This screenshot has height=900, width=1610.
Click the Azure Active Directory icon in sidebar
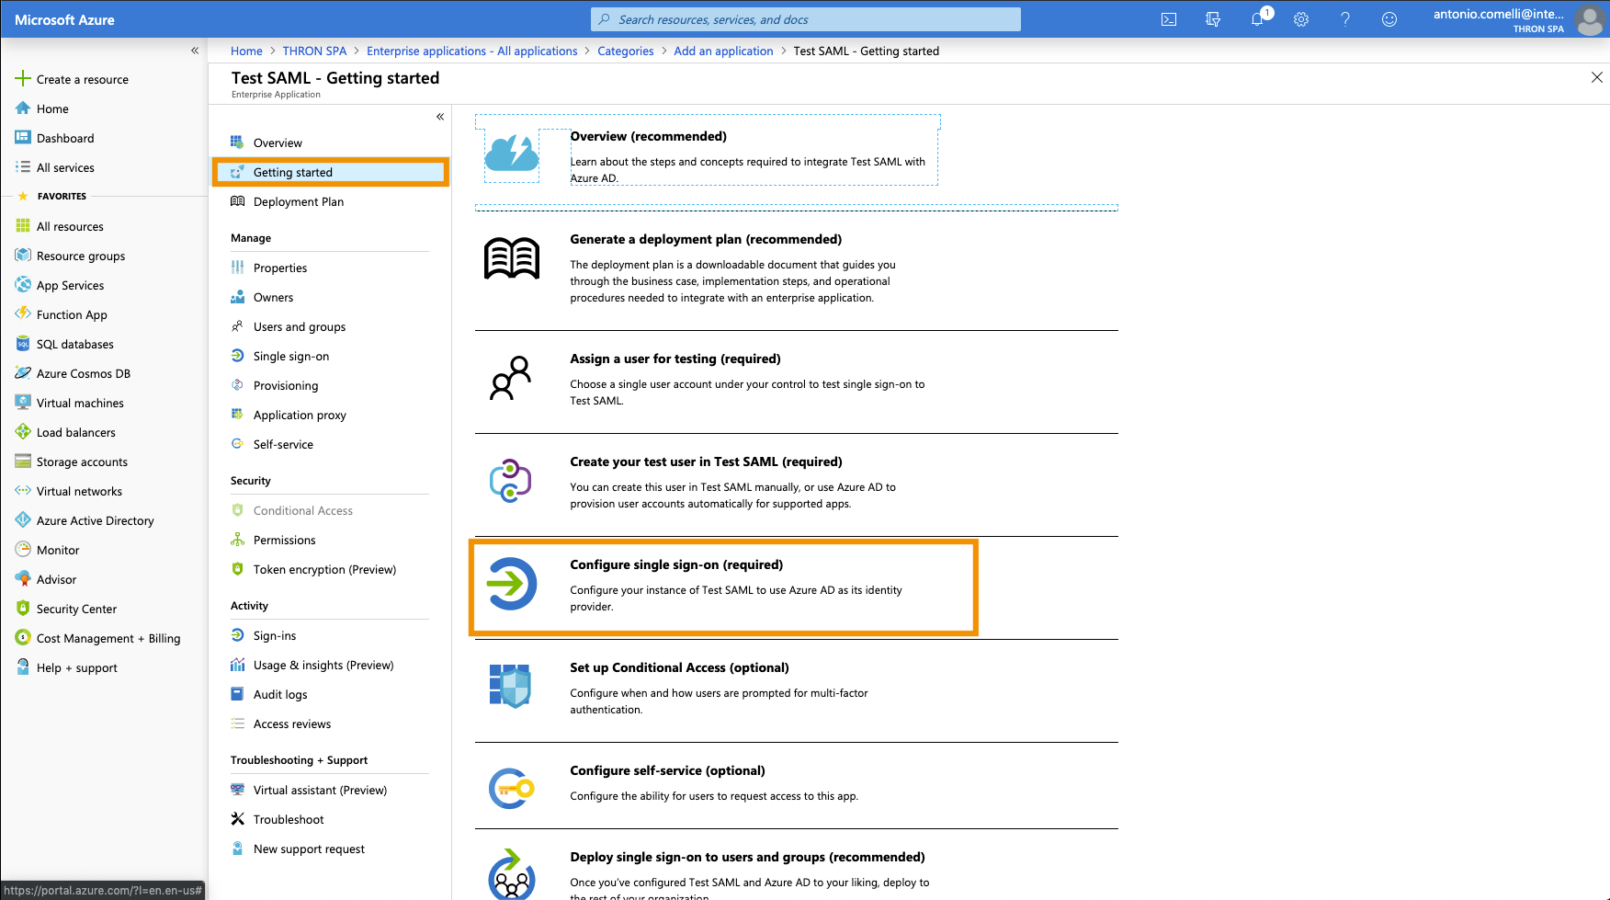23,520
